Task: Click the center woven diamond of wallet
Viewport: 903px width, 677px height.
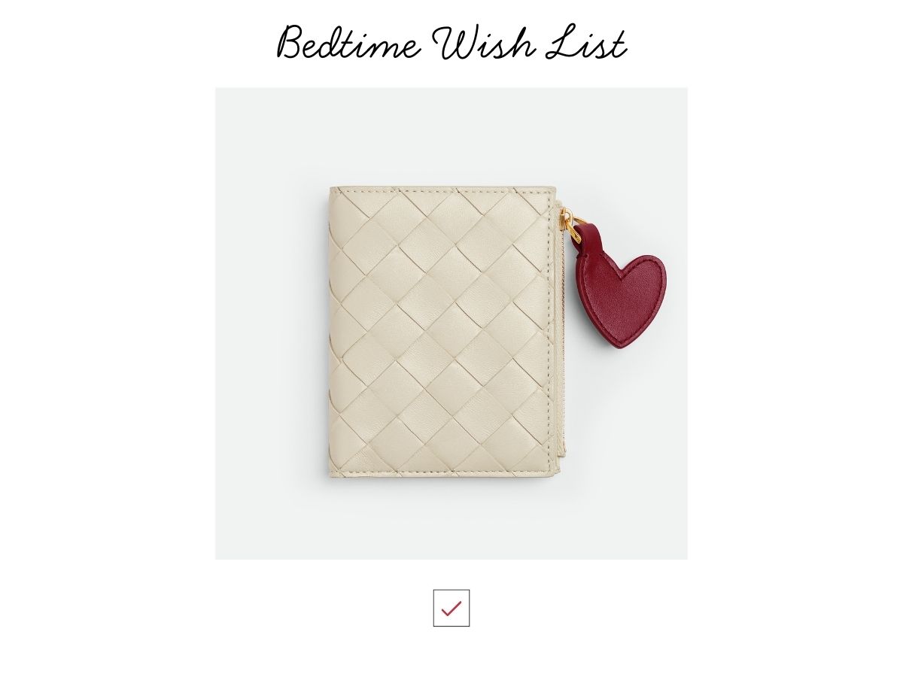Action: pos(440,331)
